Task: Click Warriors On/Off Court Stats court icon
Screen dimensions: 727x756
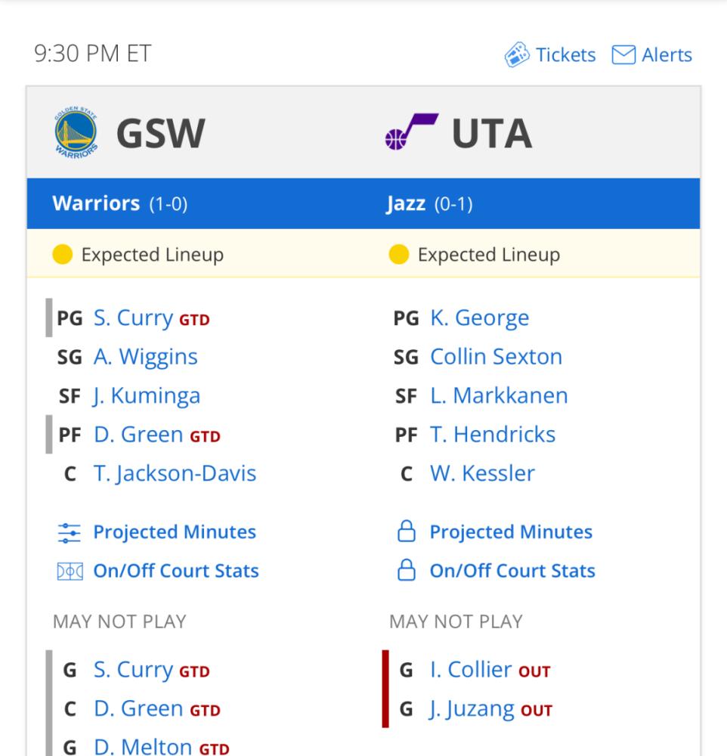Action: pyautogui.click(x=70, y=572)
